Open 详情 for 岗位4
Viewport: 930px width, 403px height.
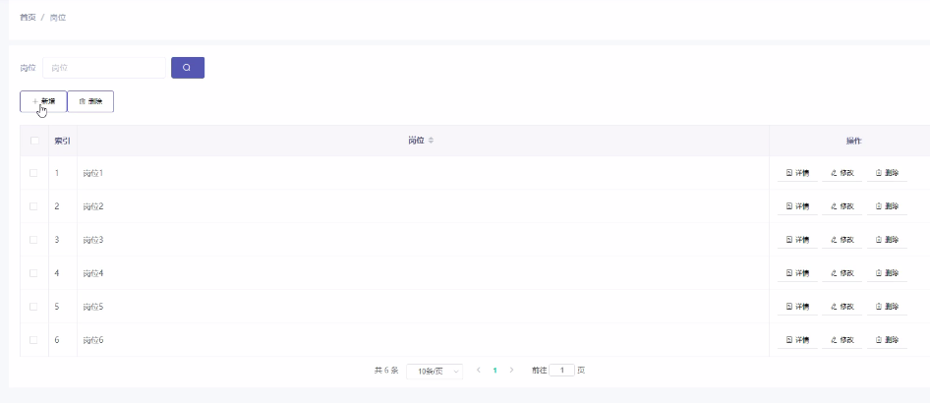pos(797,273)
